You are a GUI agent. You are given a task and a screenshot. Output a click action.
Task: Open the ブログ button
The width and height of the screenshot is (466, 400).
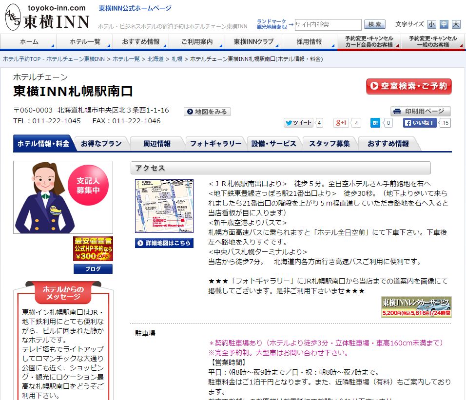(93, 269)
